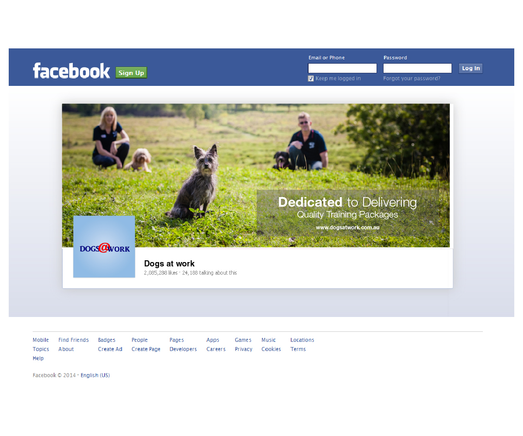Click the green Sign Up button

131,73
